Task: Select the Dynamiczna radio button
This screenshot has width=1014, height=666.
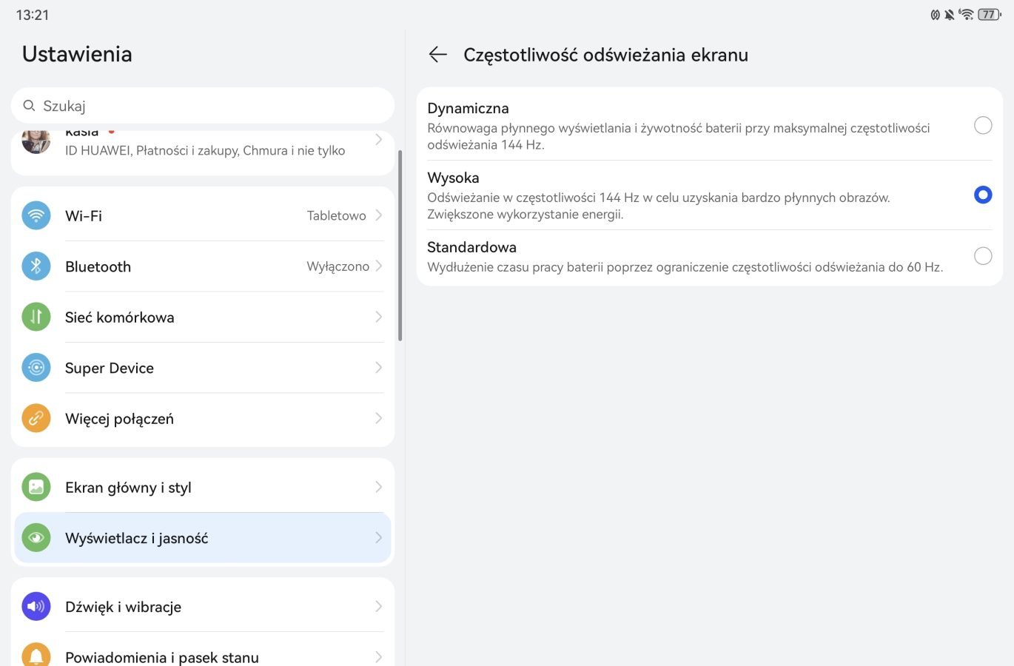Action: tap(983, 125)
